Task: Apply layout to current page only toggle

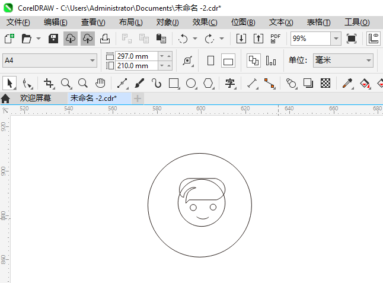Action: [271, 61]
